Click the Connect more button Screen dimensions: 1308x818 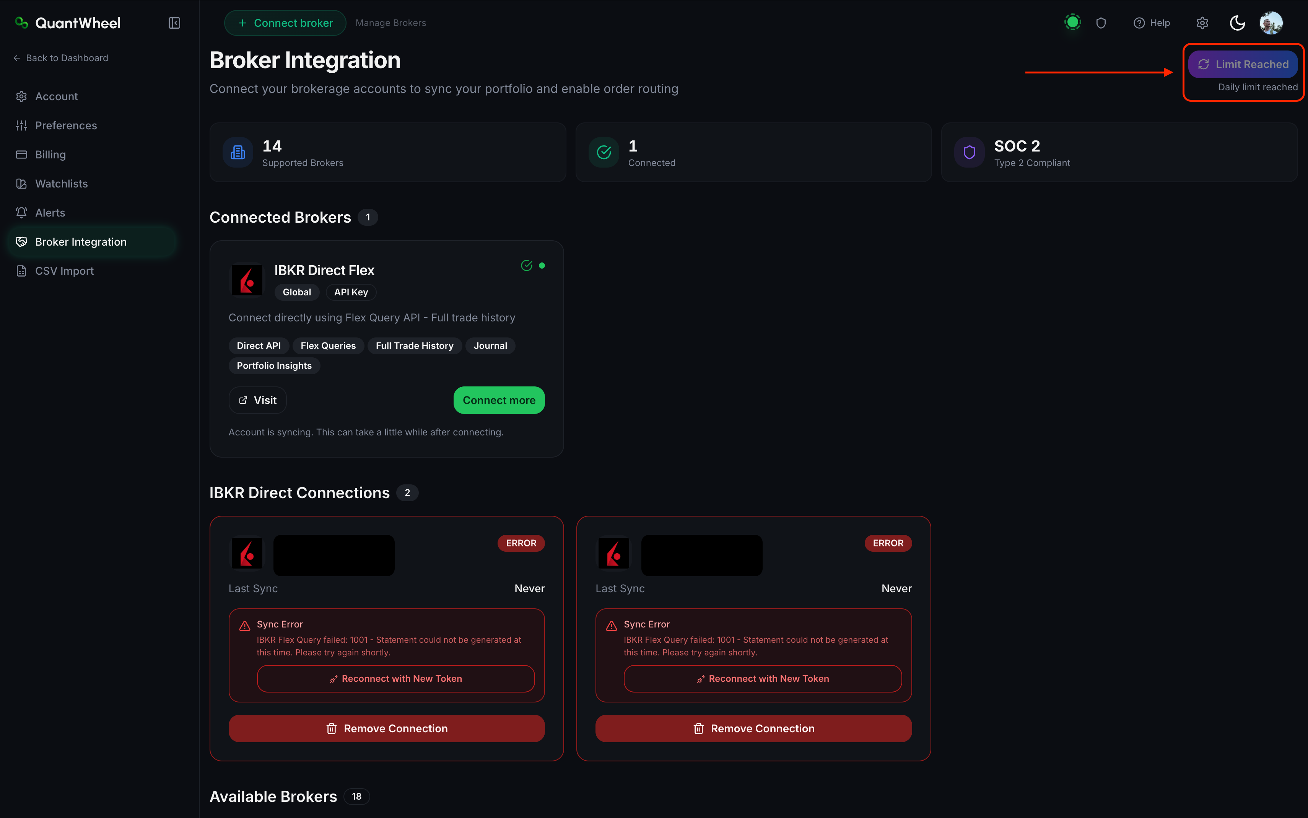(x=499, y=400)
